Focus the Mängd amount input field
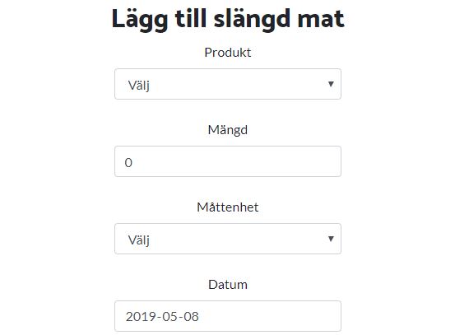455x335 pixels. click(228, 161)
